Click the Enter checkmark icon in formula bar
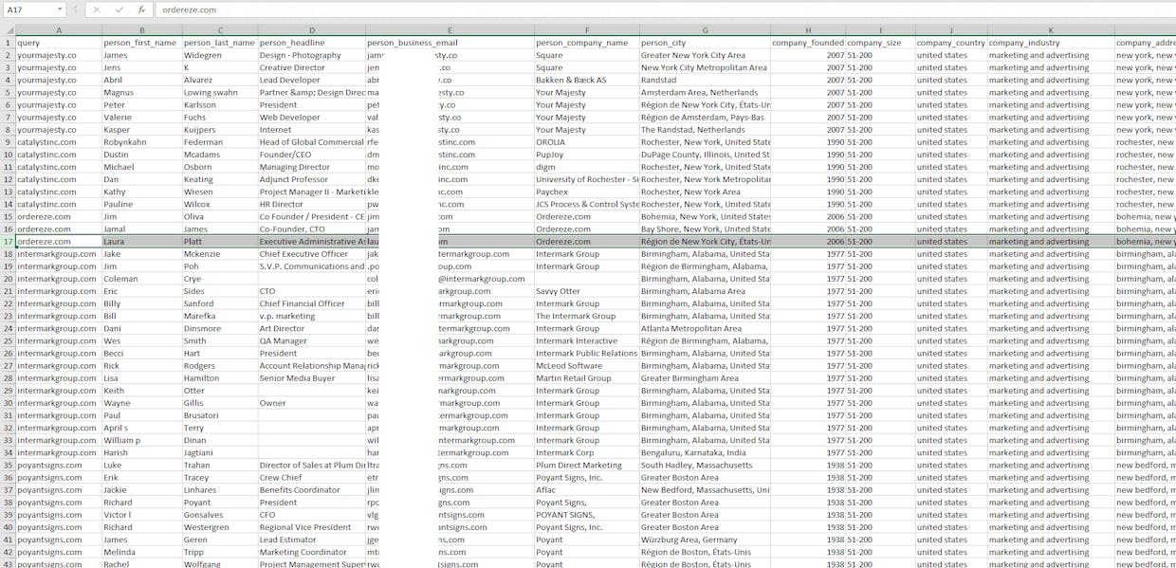 click(119, 9)
